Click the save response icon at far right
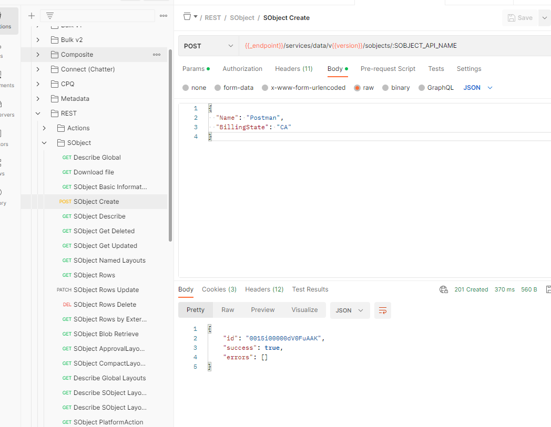 548,289
